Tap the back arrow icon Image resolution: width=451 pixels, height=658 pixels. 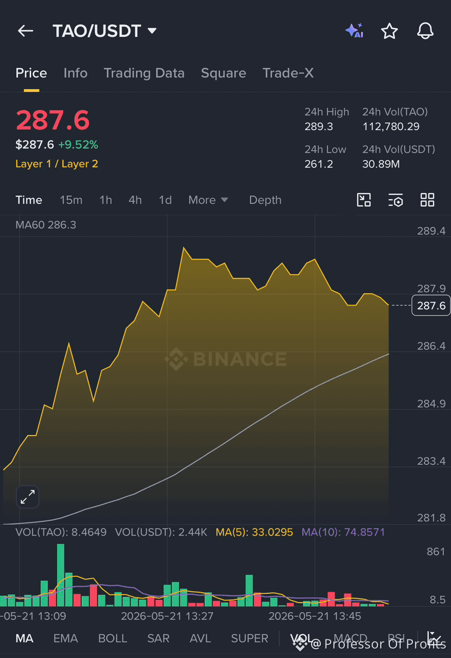click(26, 31)
